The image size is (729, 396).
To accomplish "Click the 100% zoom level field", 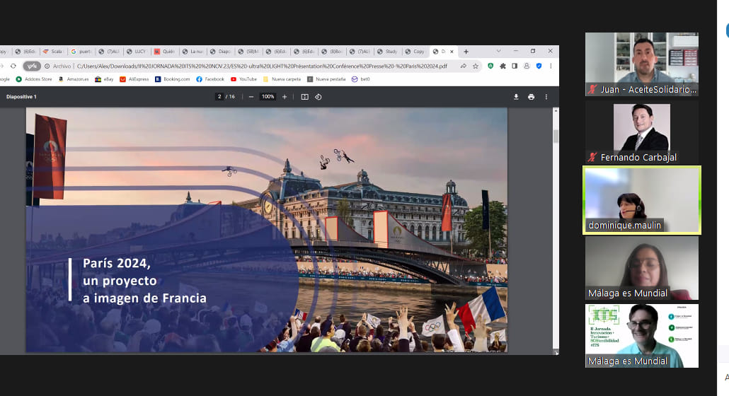I will [x=268, y=97].
